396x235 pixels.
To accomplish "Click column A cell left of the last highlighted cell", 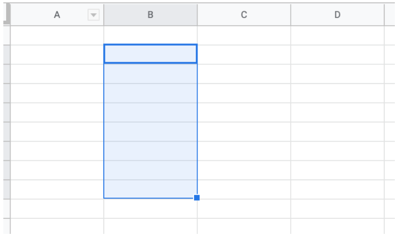I will coord(57,189).
